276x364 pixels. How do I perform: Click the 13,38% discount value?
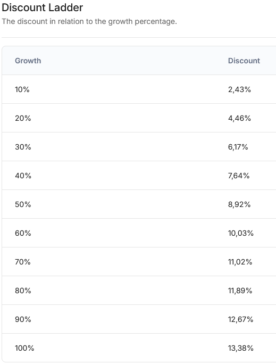click(241, 348)
